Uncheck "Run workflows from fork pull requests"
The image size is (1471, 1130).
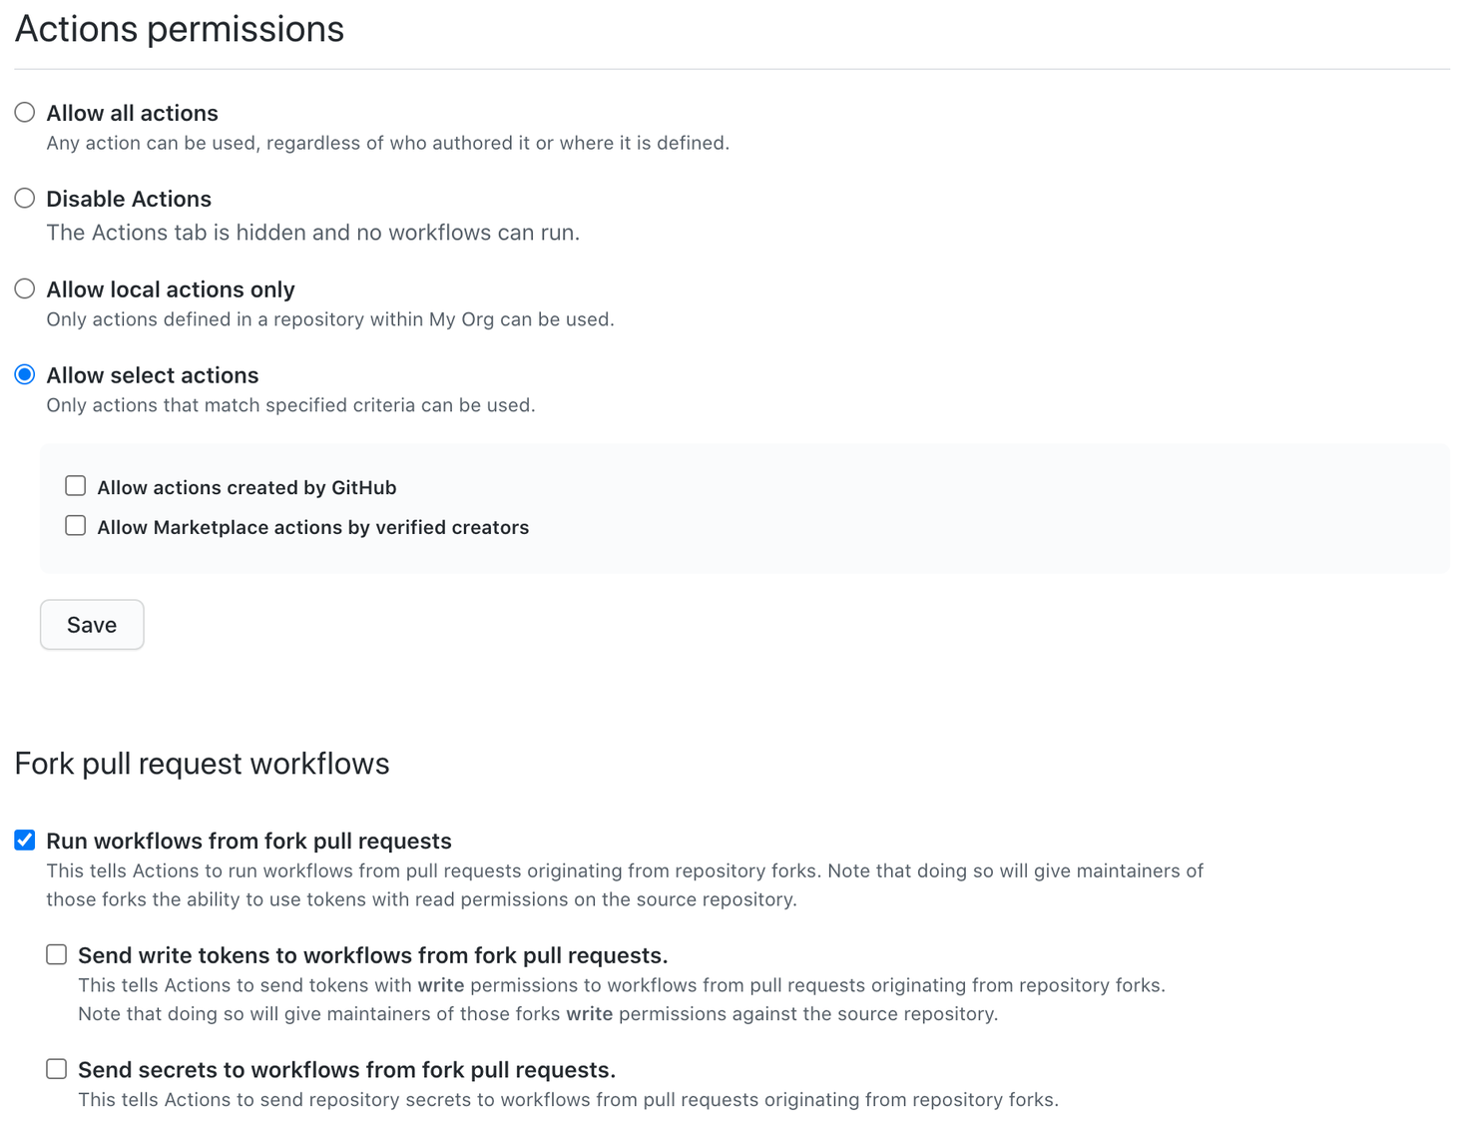(24, 840)
